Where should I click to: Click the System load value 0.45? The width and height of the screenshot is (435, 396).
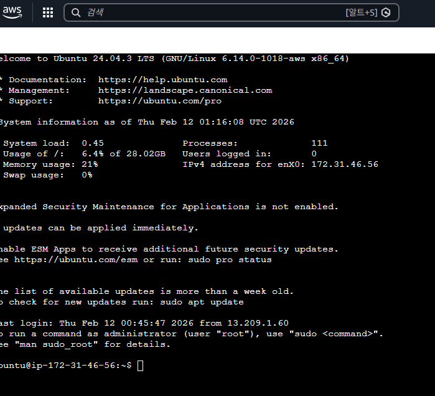click(93, 143)
